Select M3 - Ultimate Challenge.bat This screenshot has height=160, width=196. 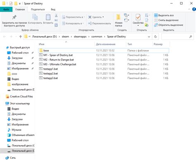103,64
